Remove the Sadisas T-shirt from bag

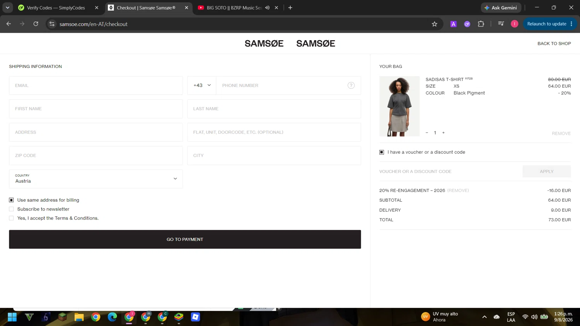click(561, 134)
